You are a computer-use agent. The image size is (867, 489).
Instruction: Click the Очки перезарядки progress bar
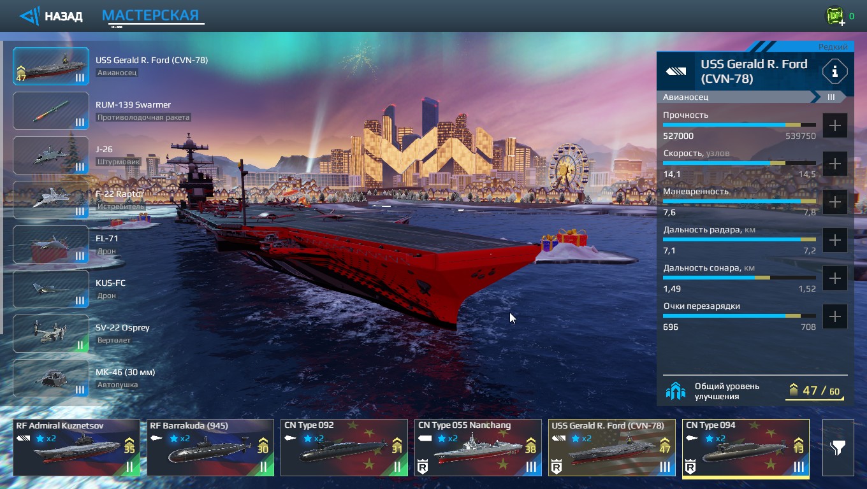point(739,316)
